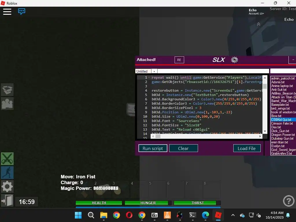The width and height of the screenshot is (296, 222).
Task: Open 7-Zip from the taskbar
Action: coord(155,215)
